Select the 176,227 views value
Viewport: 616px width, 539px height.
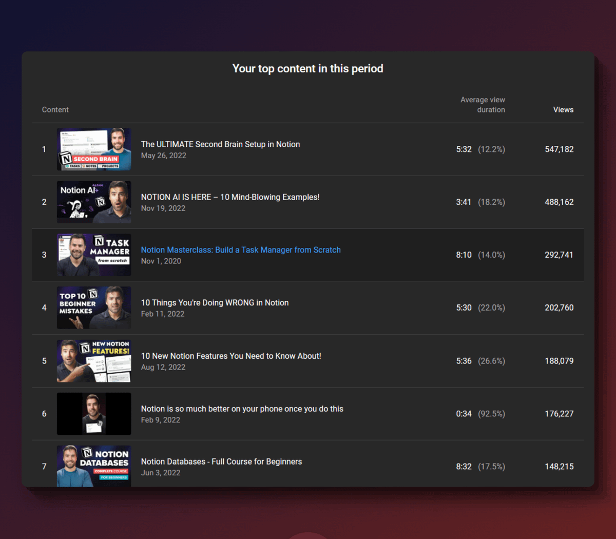[559, 414]
